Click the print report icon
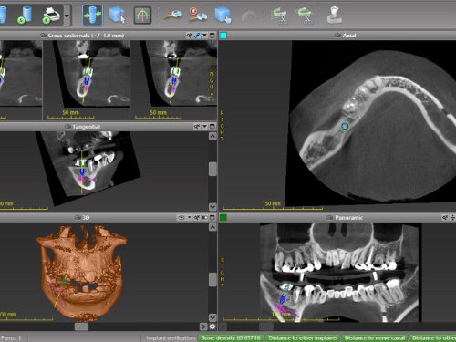Image resolution: width=456 pixels, height=342 pixels. point(51,15)
